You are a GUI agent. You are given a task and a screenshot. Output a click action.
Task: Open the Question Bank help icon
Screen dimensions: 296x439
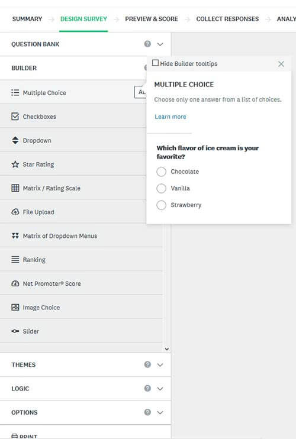pos(147,44)
